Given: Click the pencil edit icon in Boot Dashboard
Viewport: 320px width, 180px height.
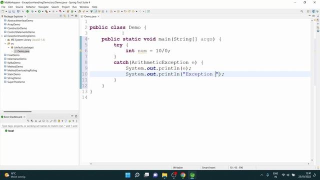Looking at the screenshot, I should coord(51,121).
